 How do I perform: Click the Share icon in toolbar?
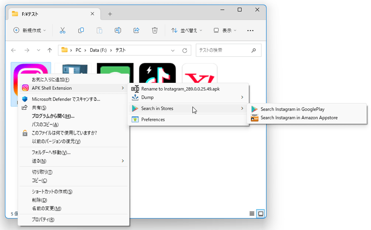pos(136,31)
